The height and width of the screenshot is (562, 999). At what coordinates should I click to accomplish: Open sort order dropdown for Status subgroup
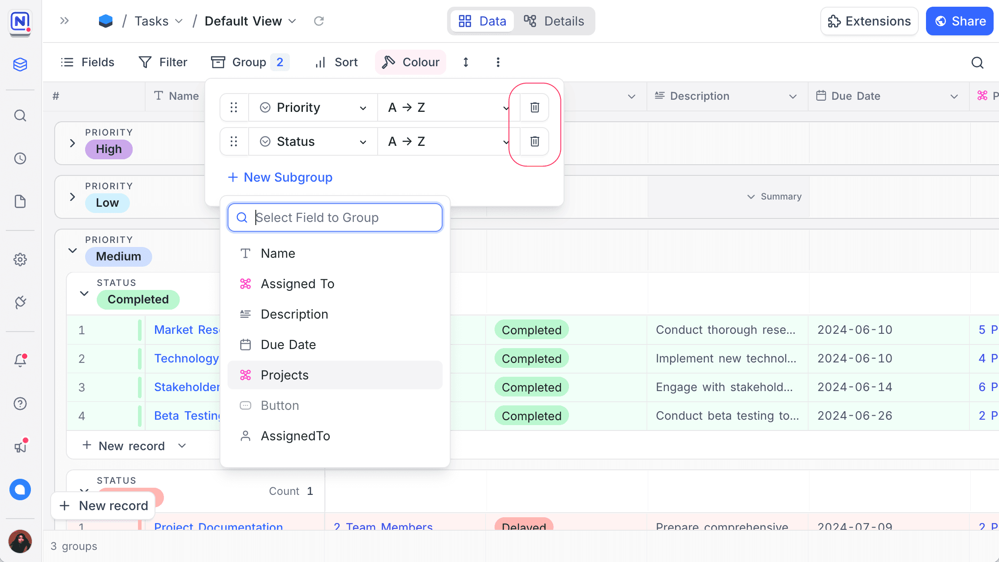448,141
